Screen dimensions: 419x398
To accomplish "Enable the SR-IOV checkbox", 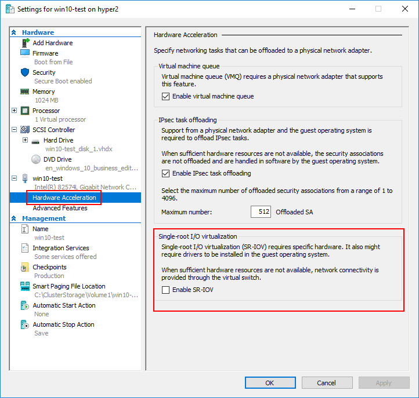I will point(166,290).
